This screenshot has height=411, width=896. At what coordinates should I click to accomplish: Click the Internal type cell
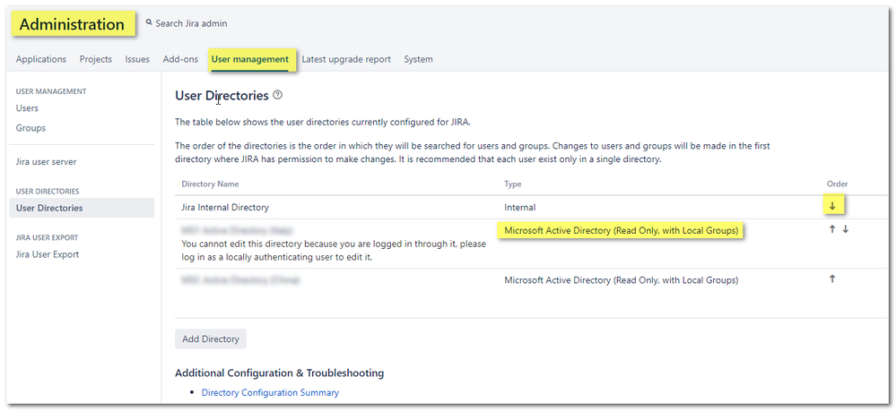[x=520, y=207]
